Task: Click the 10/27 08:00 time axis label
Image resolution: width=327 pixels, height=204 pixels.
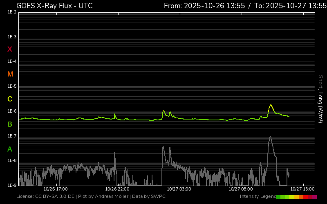Action: 240,189
